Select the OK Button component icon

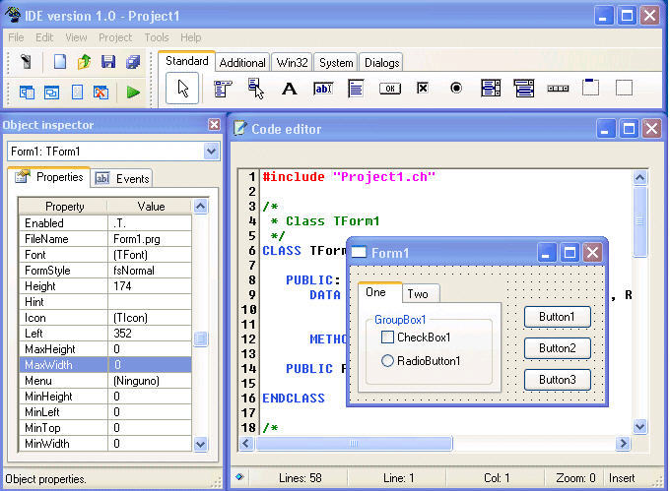(x=390, y=89)
